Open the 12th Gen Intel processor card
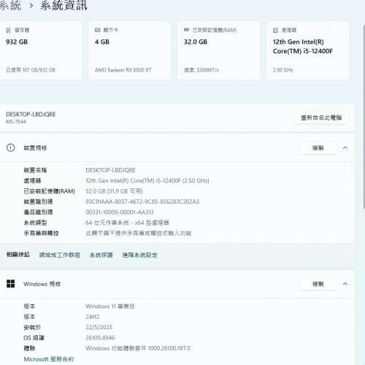The width and height of the screenshot is (365, 365). pyautogui.click(x=308, y=50)
